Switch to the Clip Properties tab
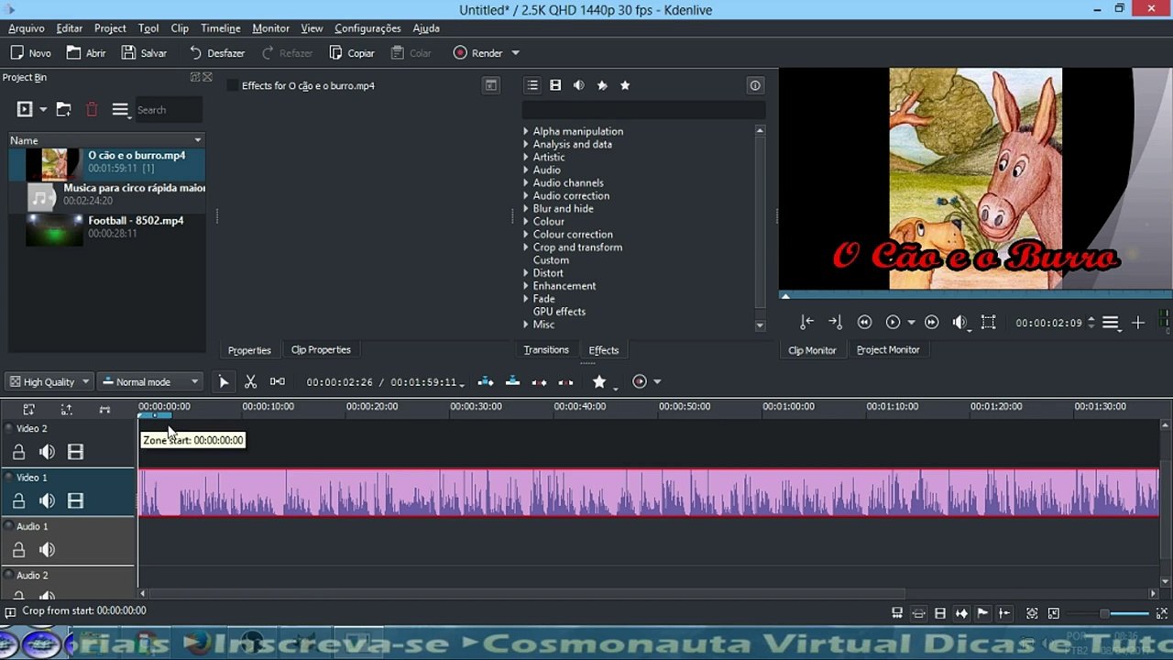Image resolution: width=1173 pixels, height=660 pixels. [x=321, y=350]
